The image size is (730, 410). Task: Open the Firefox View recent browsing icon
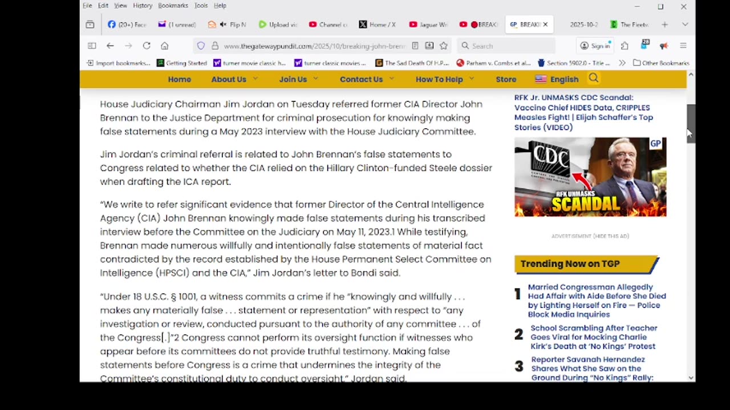tap(90, 24)
